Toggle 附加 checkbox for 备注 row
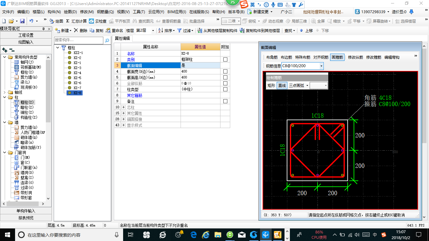429x241 pixels. [x=225, y=101]
